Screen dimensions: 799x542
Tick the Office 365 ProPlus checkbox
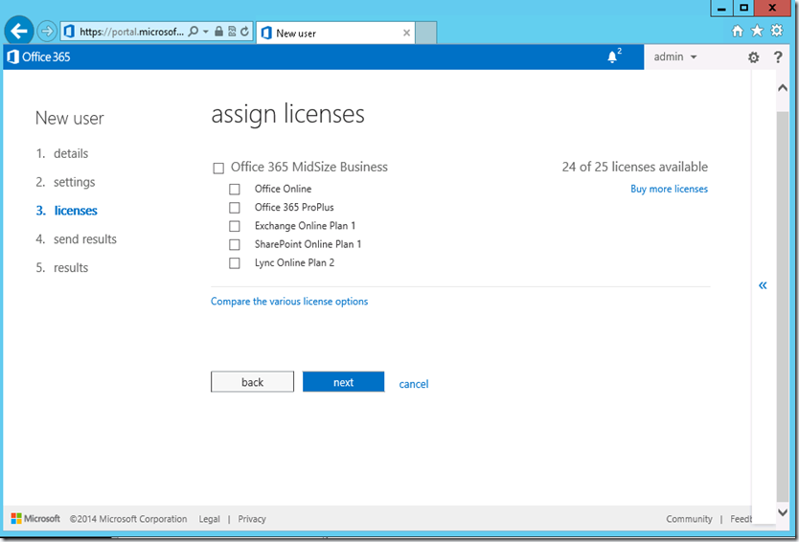click(235, 208)
